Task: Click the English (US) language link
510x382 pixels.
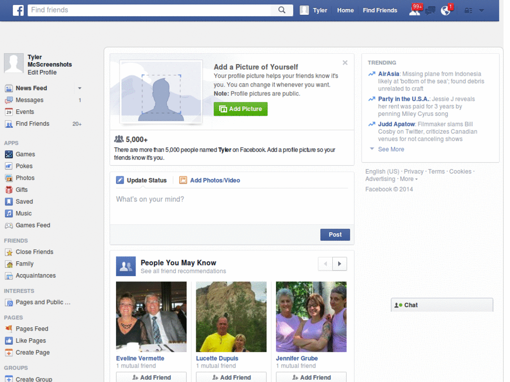Action: (x=382, y=172)
